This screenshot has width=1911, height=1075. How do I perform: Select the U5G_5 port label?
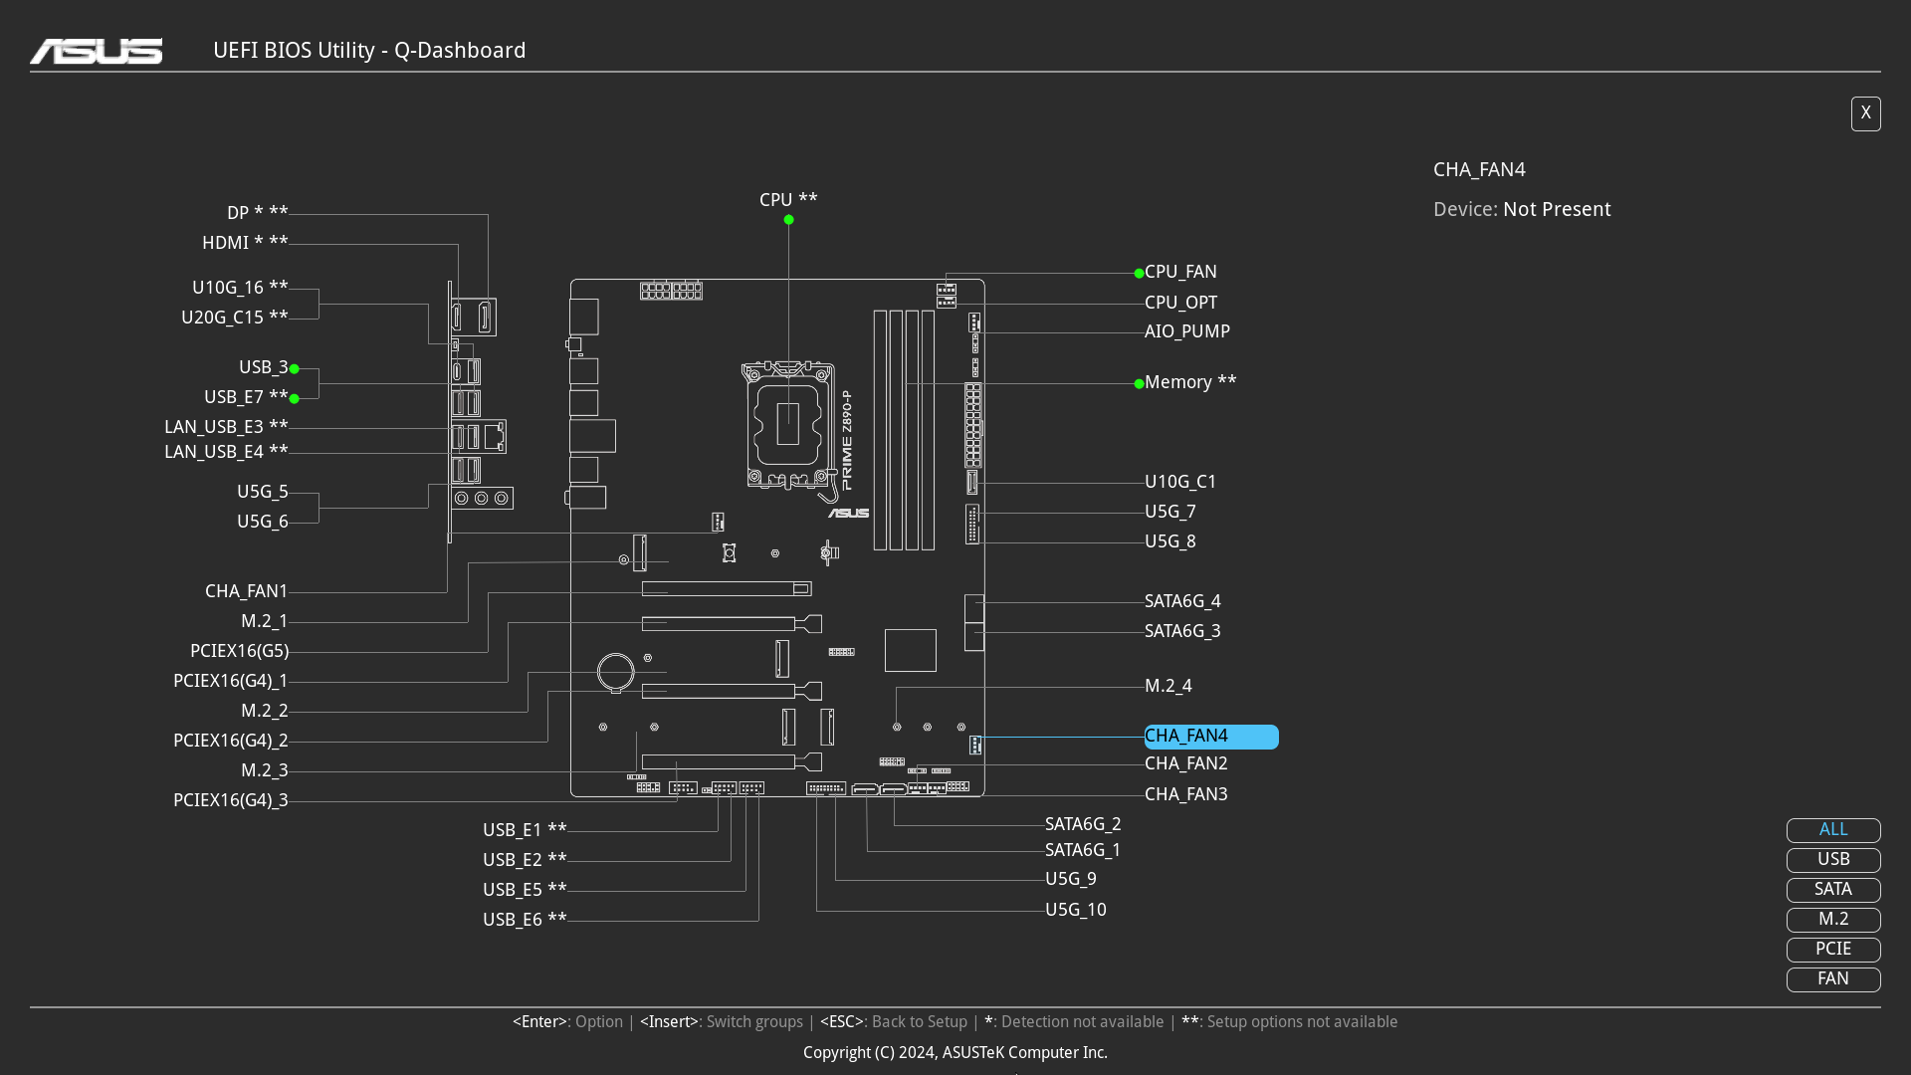(x=263, y=492)
